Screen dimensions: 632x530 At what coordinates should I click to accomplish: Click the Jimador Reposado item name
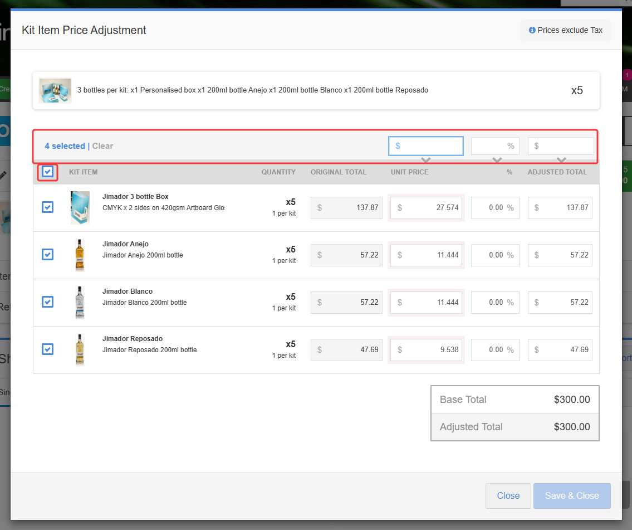133,339
